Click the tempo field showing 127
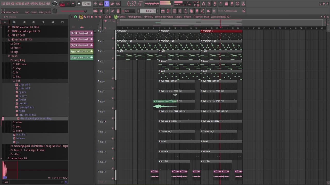Image resolution: width=330 pixels, height=185 pixels. [x=87, y=4]
